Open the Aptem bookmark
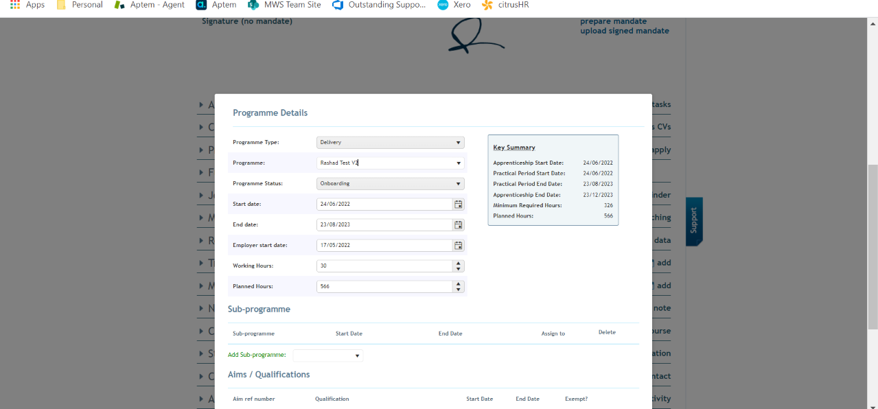Viewport: 878px width, 409px height. pyautogui.click(x=216, y=5)
